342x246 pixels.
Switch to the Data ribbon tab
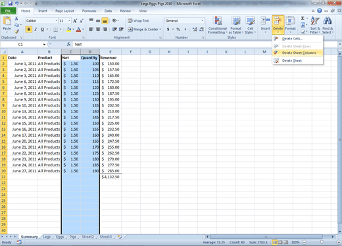click(108, 11)
